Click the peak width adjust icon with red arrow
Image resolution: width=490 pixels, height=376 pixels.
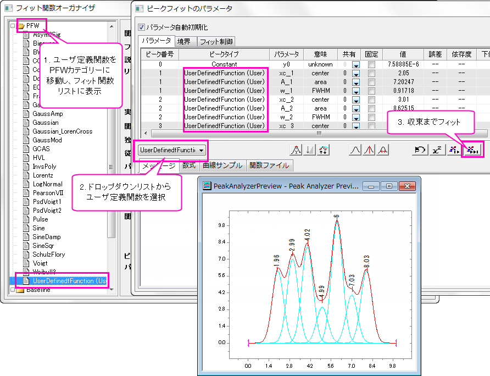point(383,150)
